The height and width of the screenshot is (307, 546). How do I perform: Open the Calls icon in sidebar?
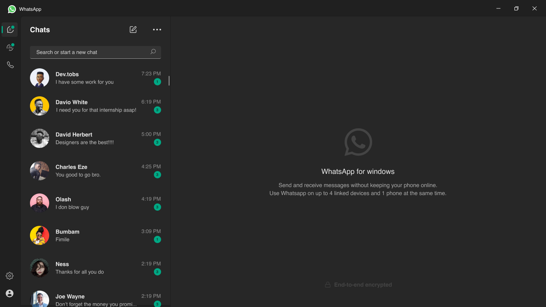coord(10,65)
